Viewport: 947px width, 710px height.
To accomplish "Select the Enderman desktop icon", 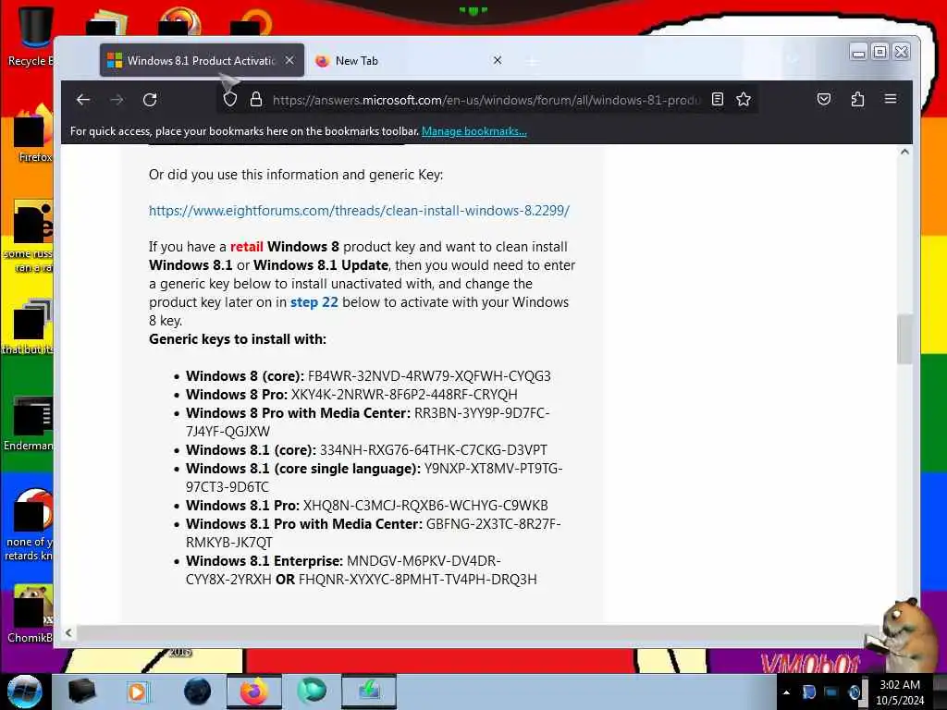I will click(x=29, y=423).
